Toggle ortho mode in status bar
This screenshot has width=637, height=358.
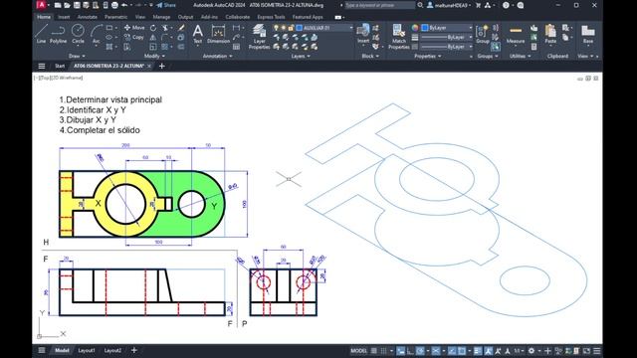(410, 351)
